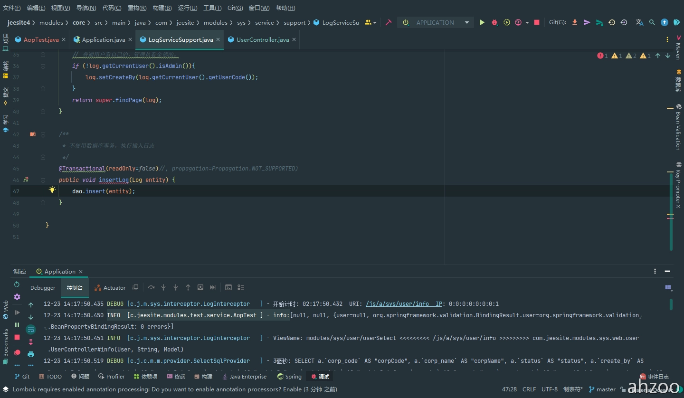Toggle view breakpoints red circle icon
Image resolution: width=684 pixels, height=398 pixels.
(x=17, y=352)
